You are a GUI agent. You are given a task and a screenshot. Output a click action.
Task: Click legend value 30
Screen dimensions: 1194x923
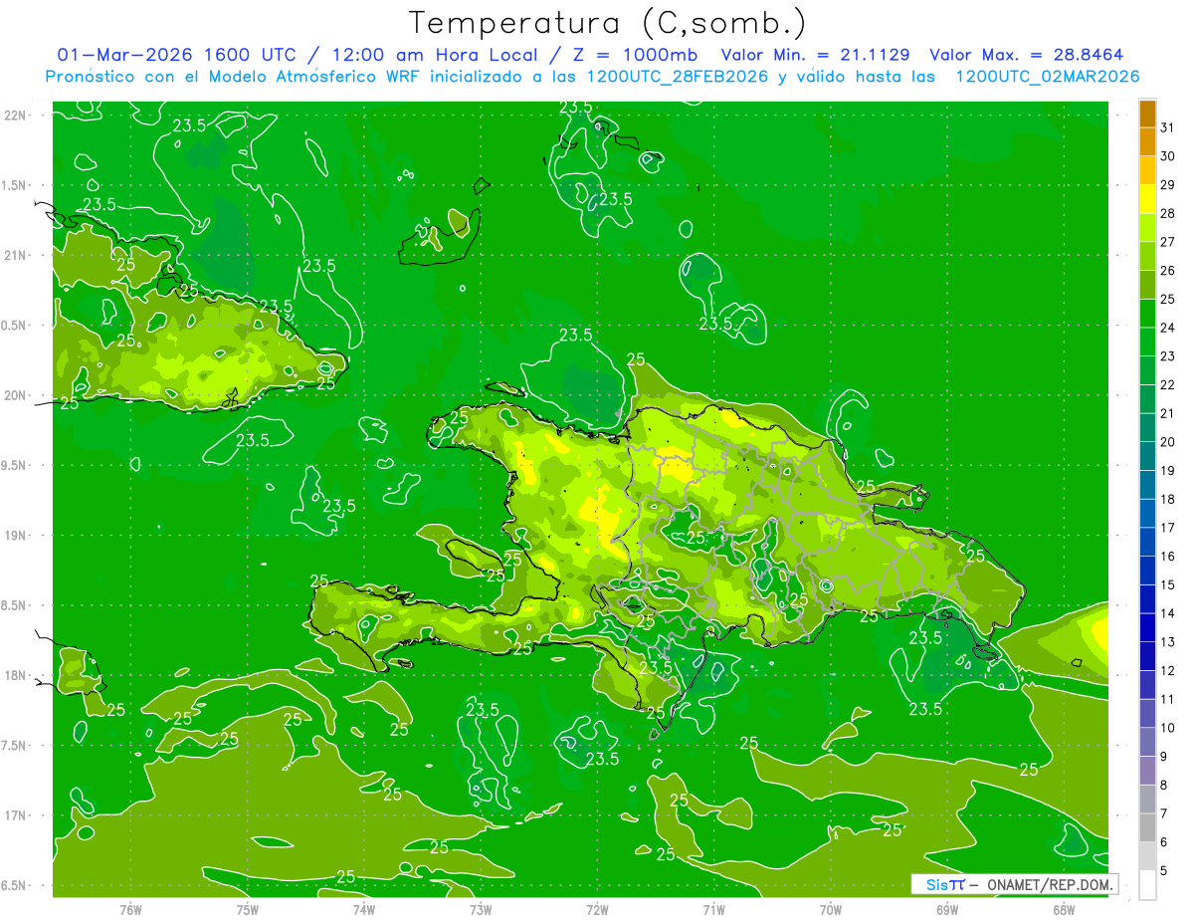pyautogui.click(x=1168, y=156)
